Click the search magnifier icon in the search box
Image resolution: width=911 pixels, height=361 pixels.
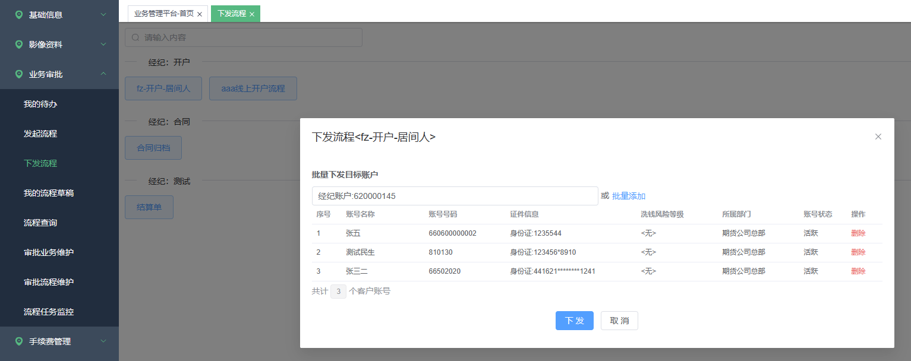click(x=135, y=37)
